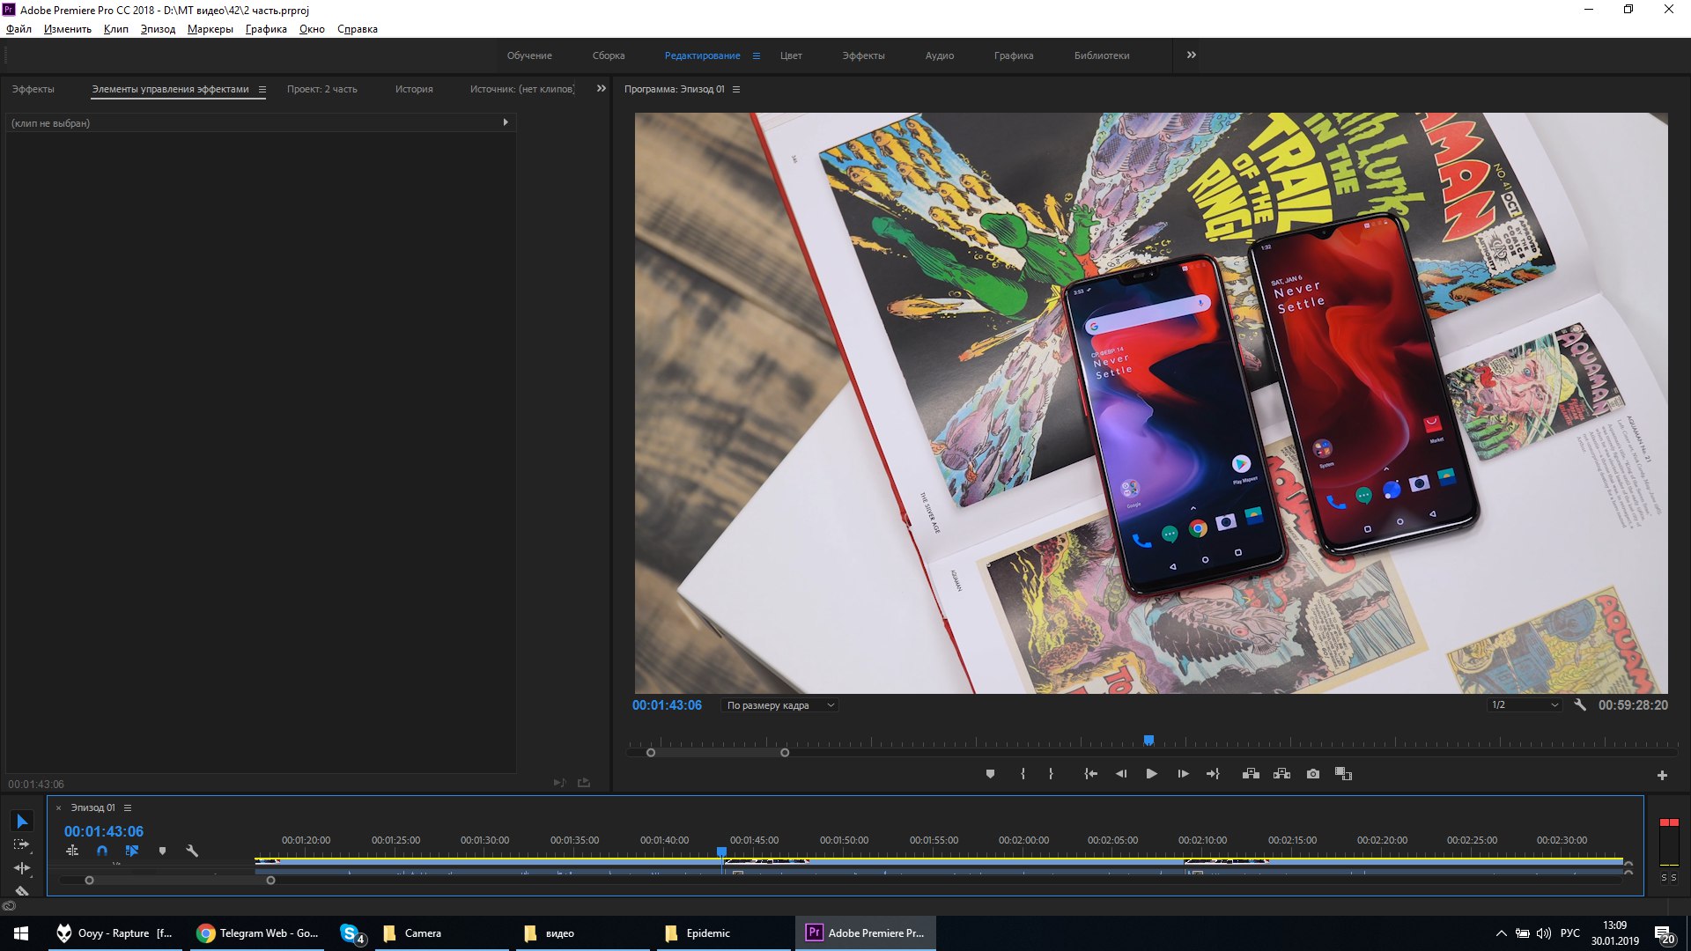
Task: Open the Графика menu in the menu bar
Action: pos(266,29)
